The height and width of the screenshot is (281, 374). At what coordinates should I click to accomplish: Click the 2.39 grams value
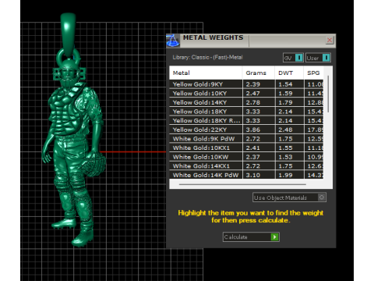pos(253,84)
